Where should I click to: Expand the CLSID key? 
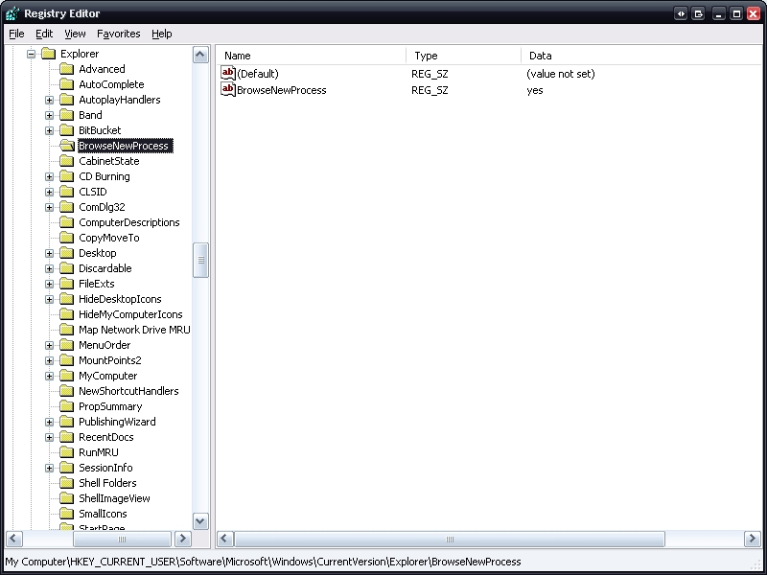tap(50, 192)
